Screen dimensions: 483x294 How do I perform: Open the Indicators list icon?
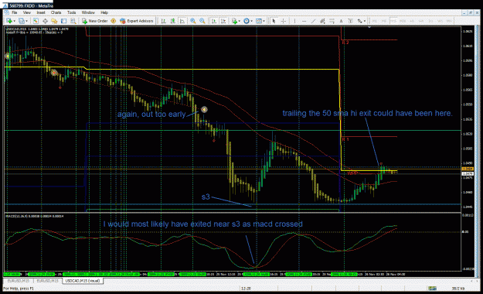pyautogui.click(x=234, y=21)
